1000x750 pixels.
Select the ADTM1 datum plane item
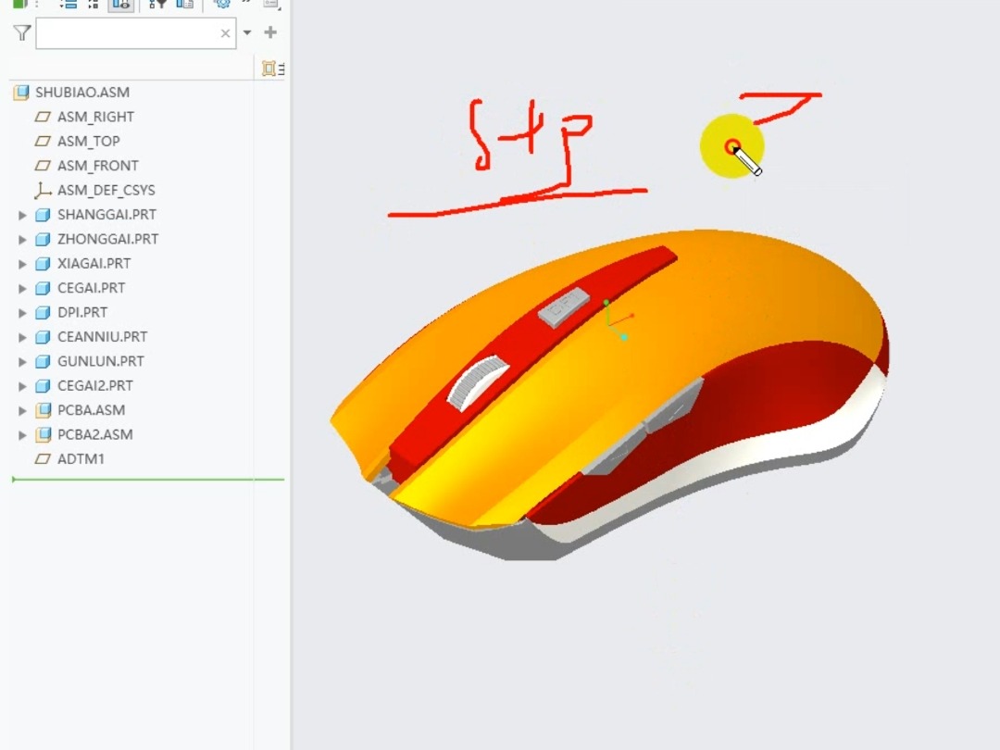(81, 459)
